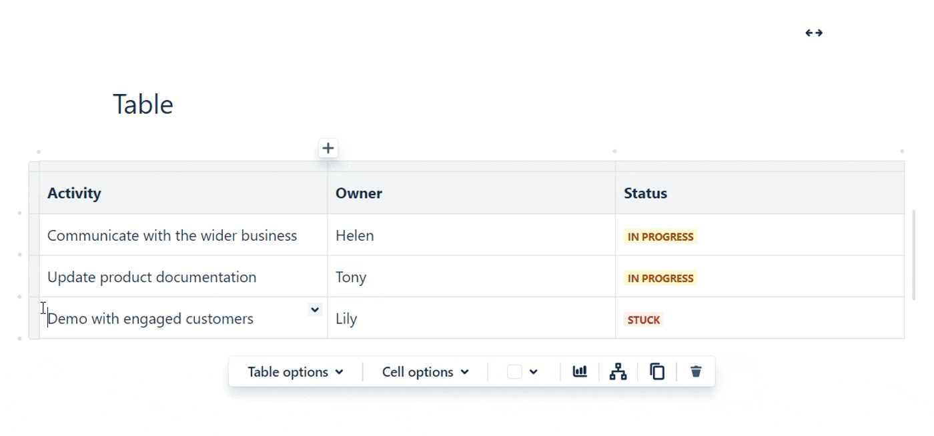This screenshot has height=436, width=934.
Task: Click the hierarchy diagram toolbar icon
Action: [x=618, y=371]
